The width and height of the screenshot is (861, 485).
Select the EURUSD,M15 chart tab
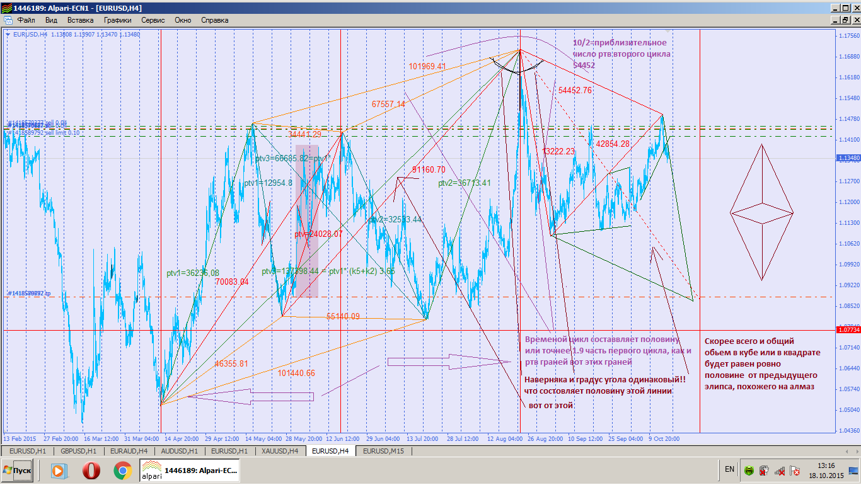[x=383, y=451]
